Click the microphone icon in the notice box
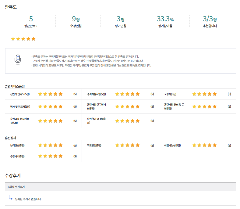This screenshot has height=209, width=240. click(18, 60)
